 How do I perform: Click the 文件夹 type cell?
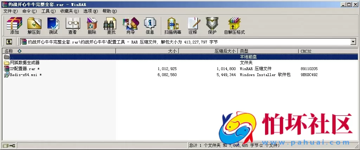pos(246,62)
